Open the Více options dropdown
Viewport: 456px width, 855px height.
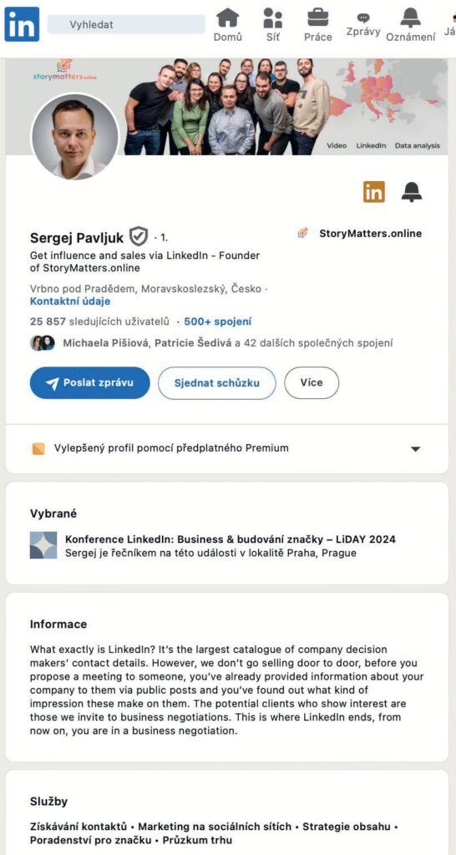coord(312,382)
